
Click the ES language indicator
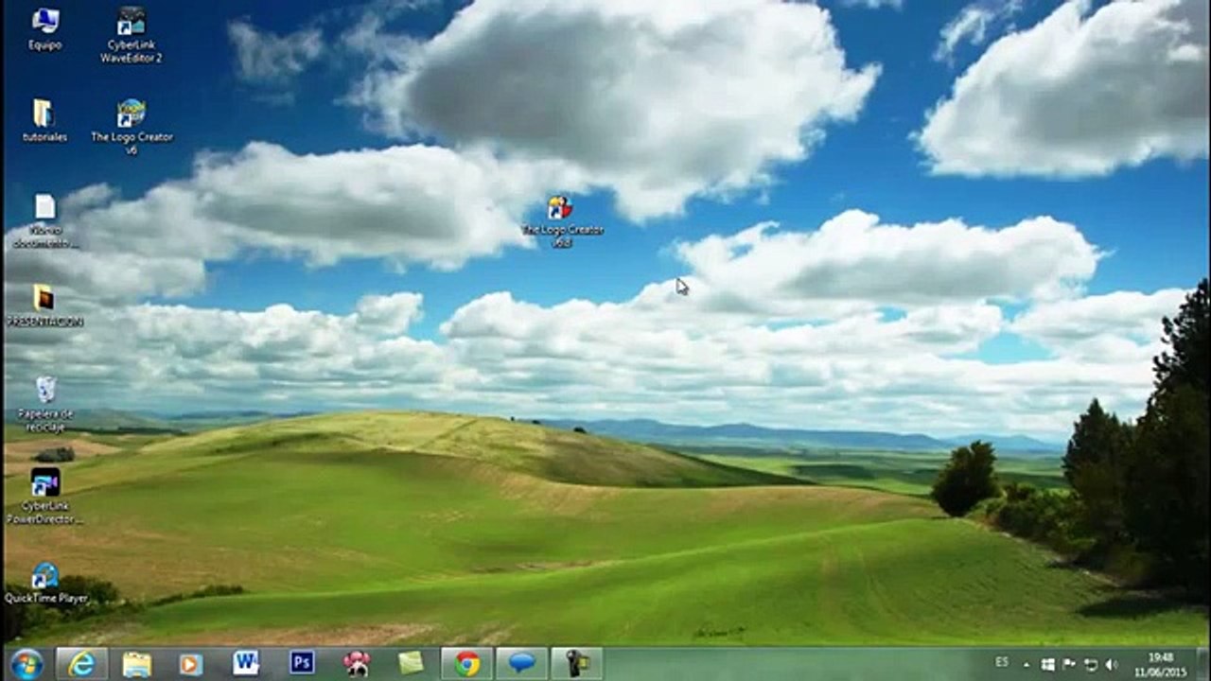1002,663
